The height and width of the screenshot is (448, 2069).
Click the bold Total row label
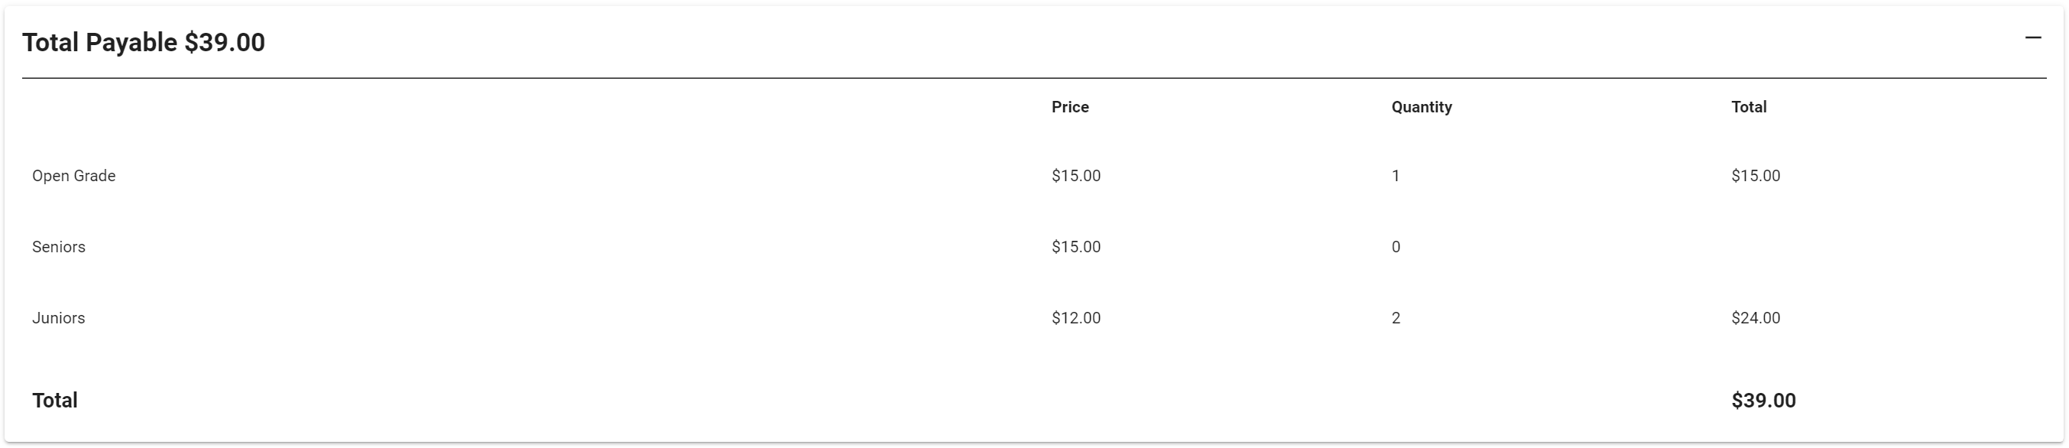pyautogui.click(x=54, y=401)
